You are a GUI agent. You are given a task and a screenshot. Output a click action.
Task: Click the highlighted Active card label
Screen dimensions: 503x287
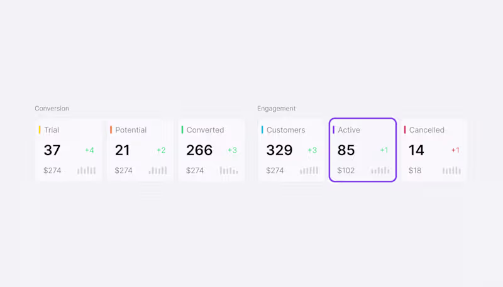point(349,130)
